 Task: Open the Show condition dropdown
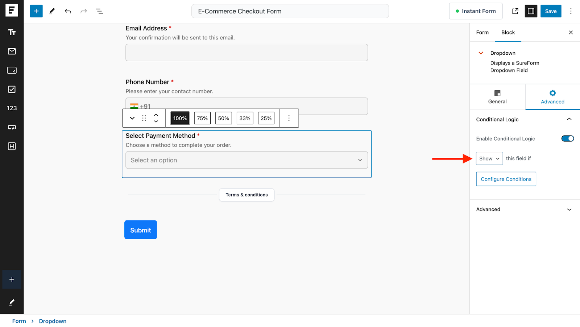(489, 158)
